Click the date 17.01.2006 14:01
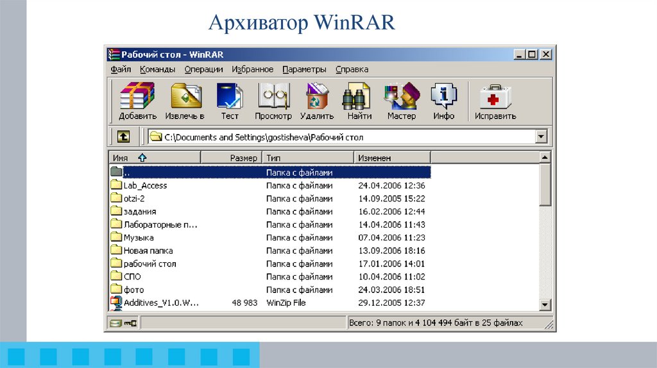 (x=391, y=263)
